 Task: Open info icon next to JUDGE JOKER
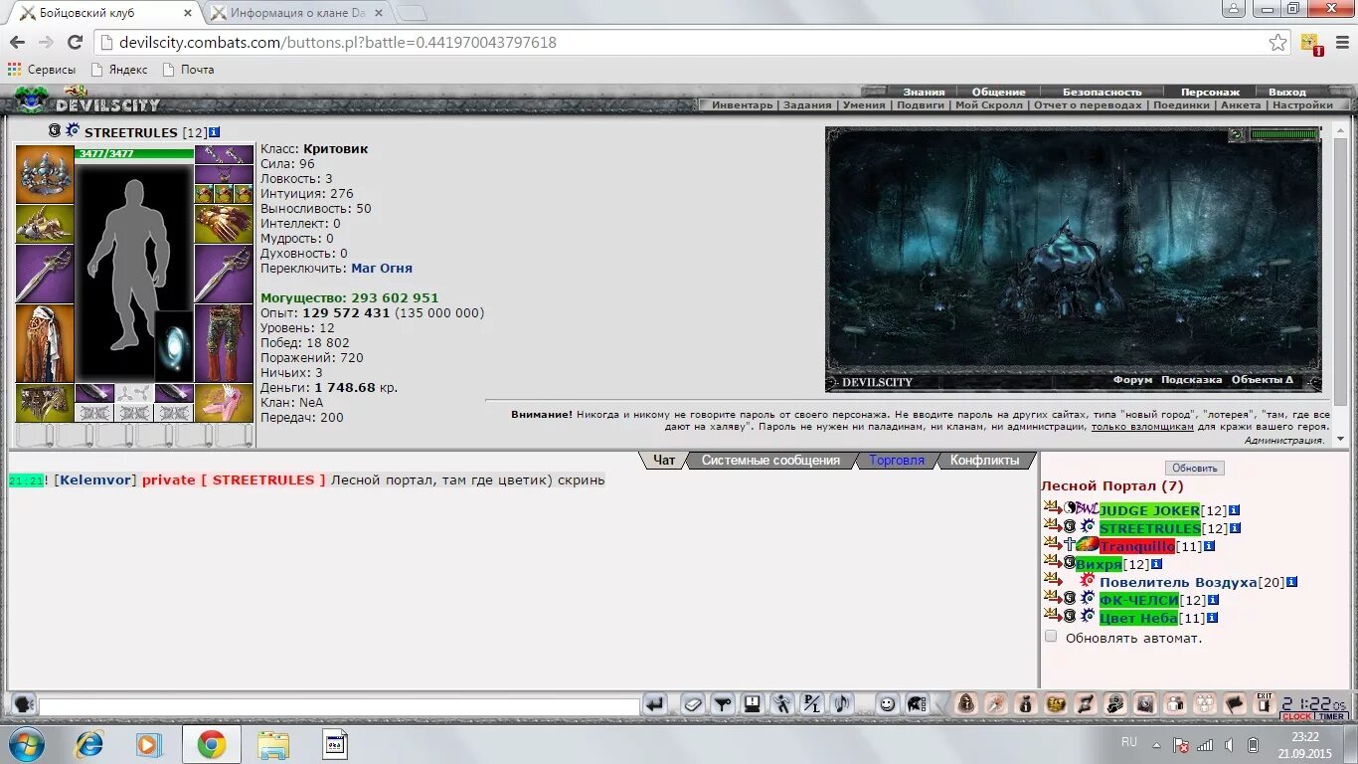coord(1235,510)
